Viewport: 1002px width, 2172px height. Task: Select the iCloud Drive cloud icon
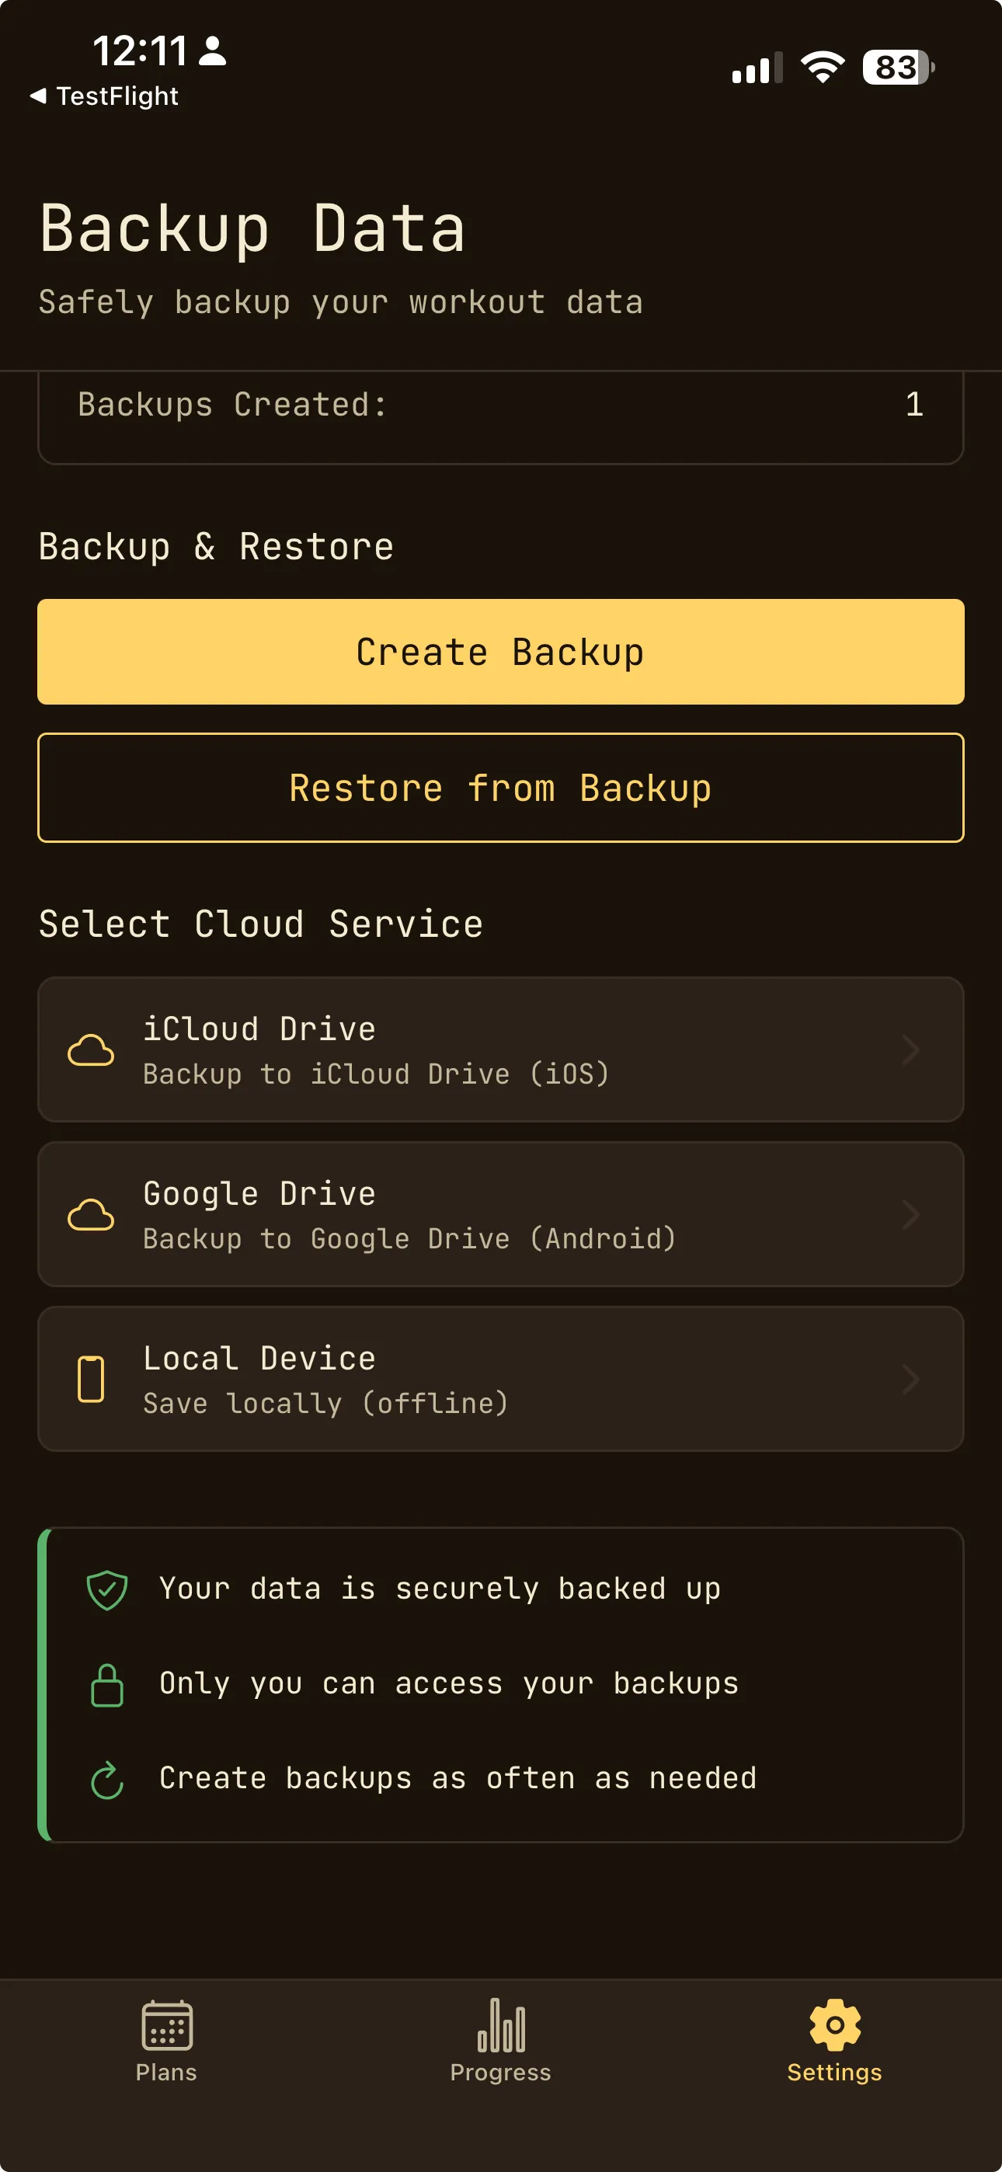pos(90,1049)
